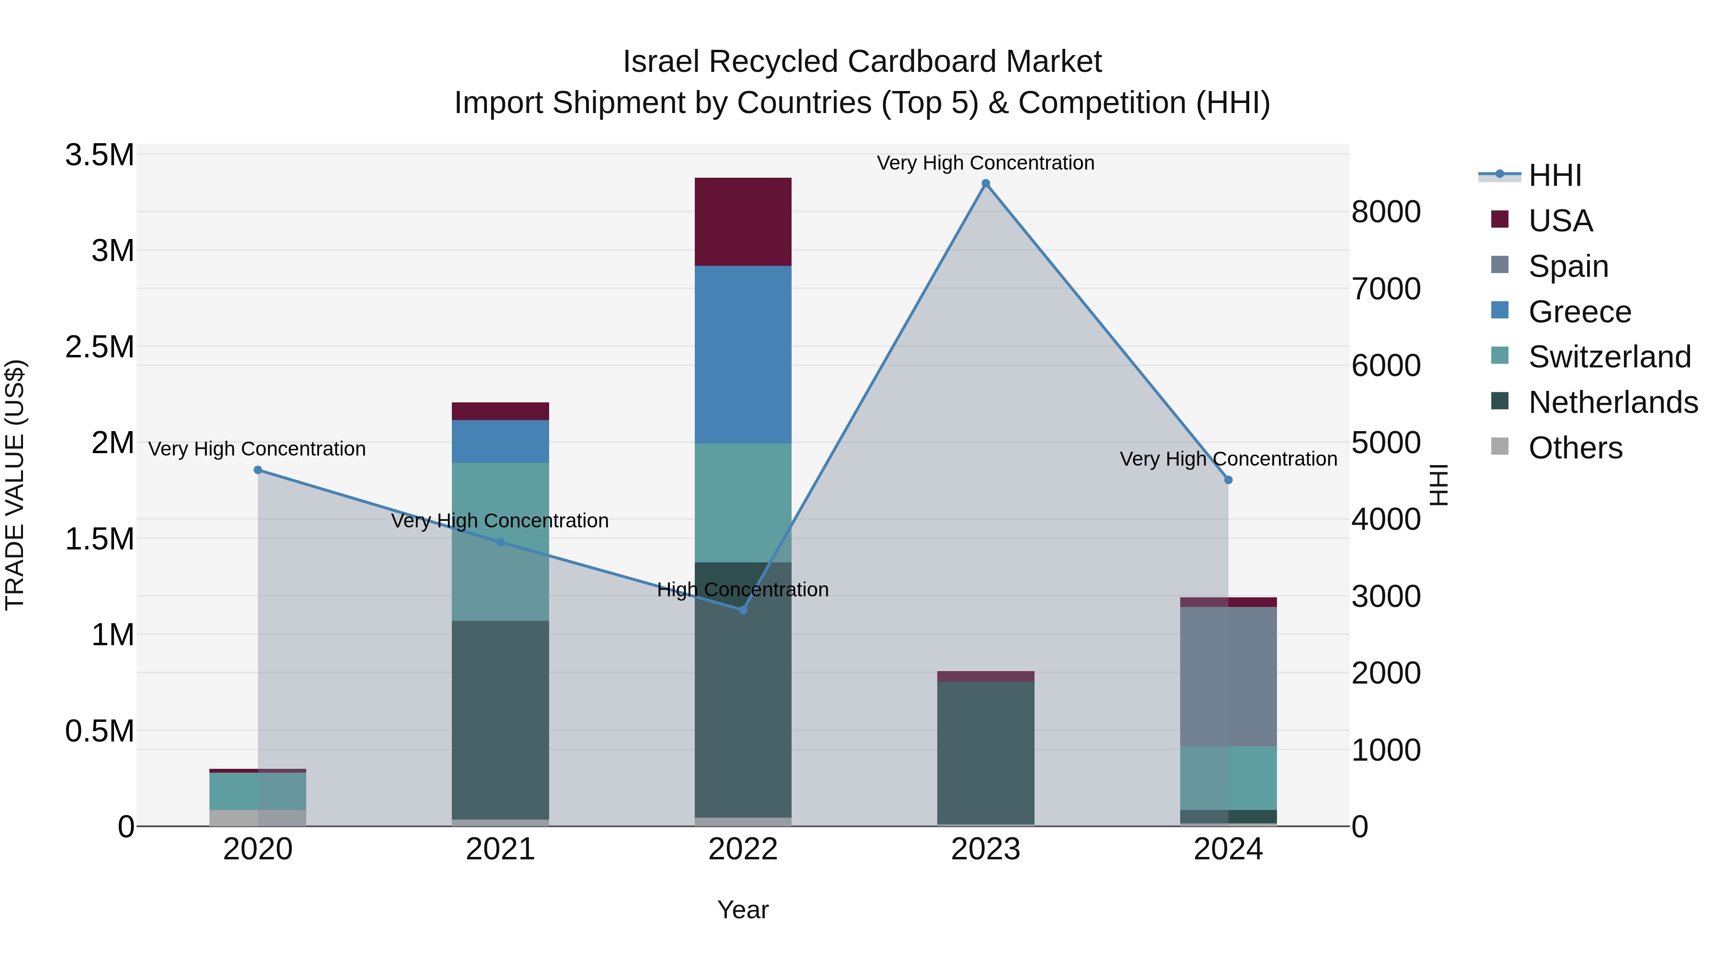Click the 5000 right axis tick label
The image size is (1725, 970).
pyautogui.click(x=1386, y=443)
